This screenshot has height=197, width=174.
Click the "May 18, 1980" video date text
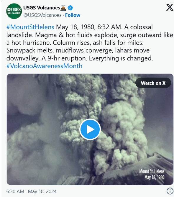click(x=154, y=177)
